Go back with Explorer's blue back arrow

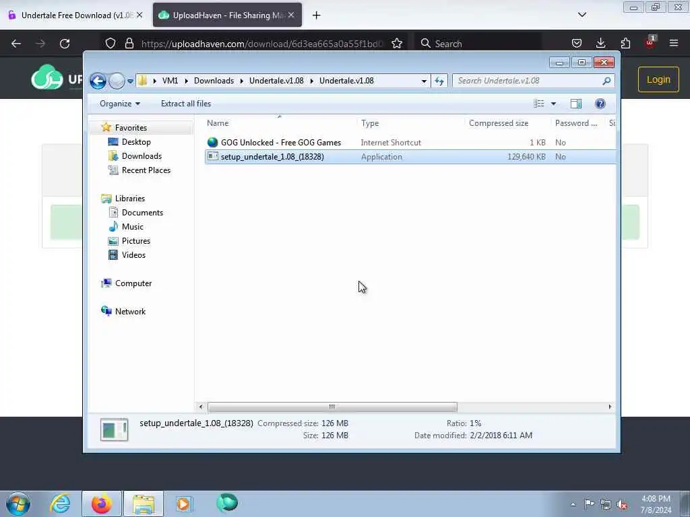[98, 81]
